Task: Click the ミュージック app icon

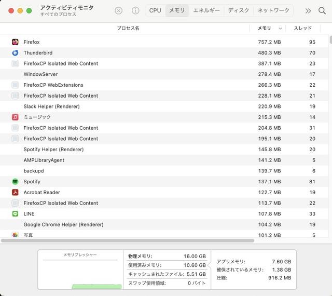Action: [15, 117]
